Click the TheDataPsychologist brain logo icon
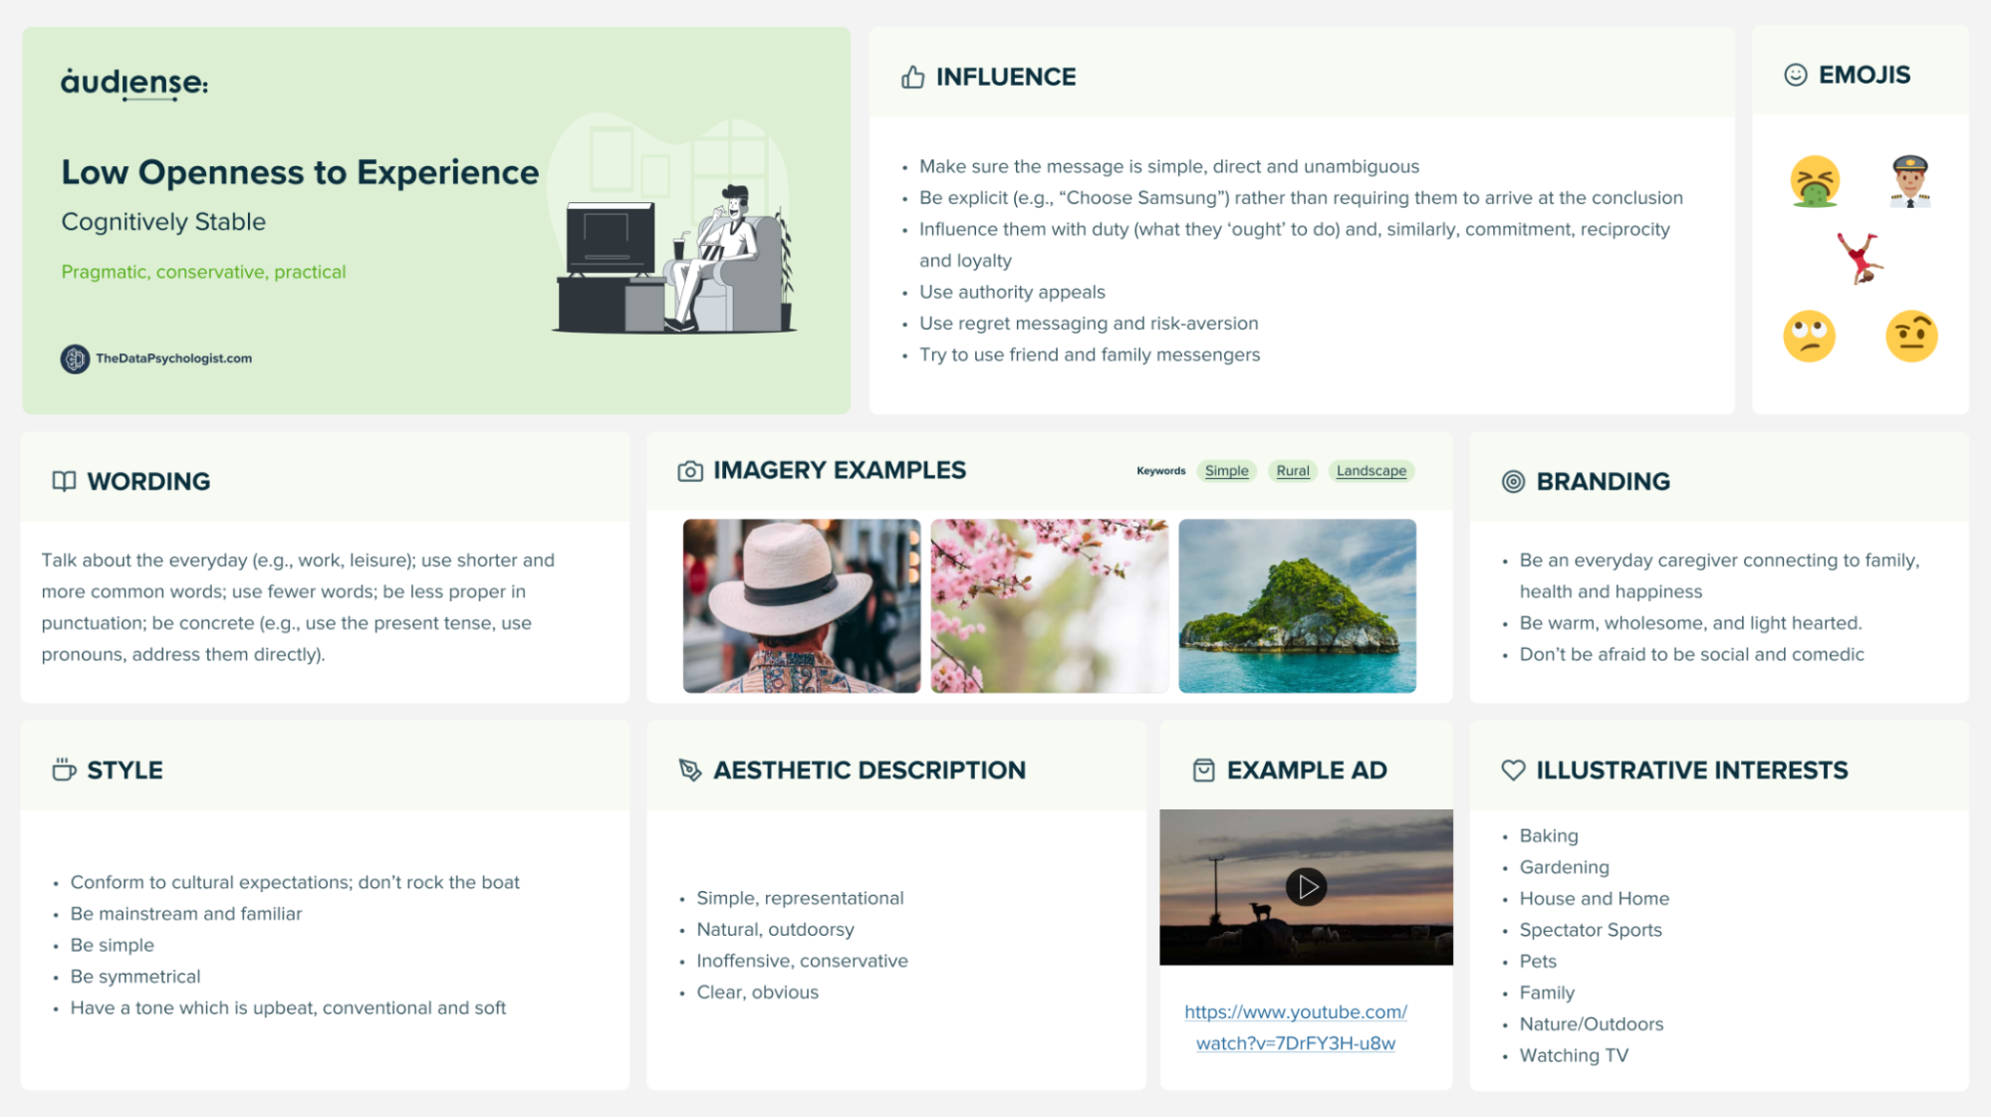The width and height of the screenshot is (1991, 1118). pos(75,358)
